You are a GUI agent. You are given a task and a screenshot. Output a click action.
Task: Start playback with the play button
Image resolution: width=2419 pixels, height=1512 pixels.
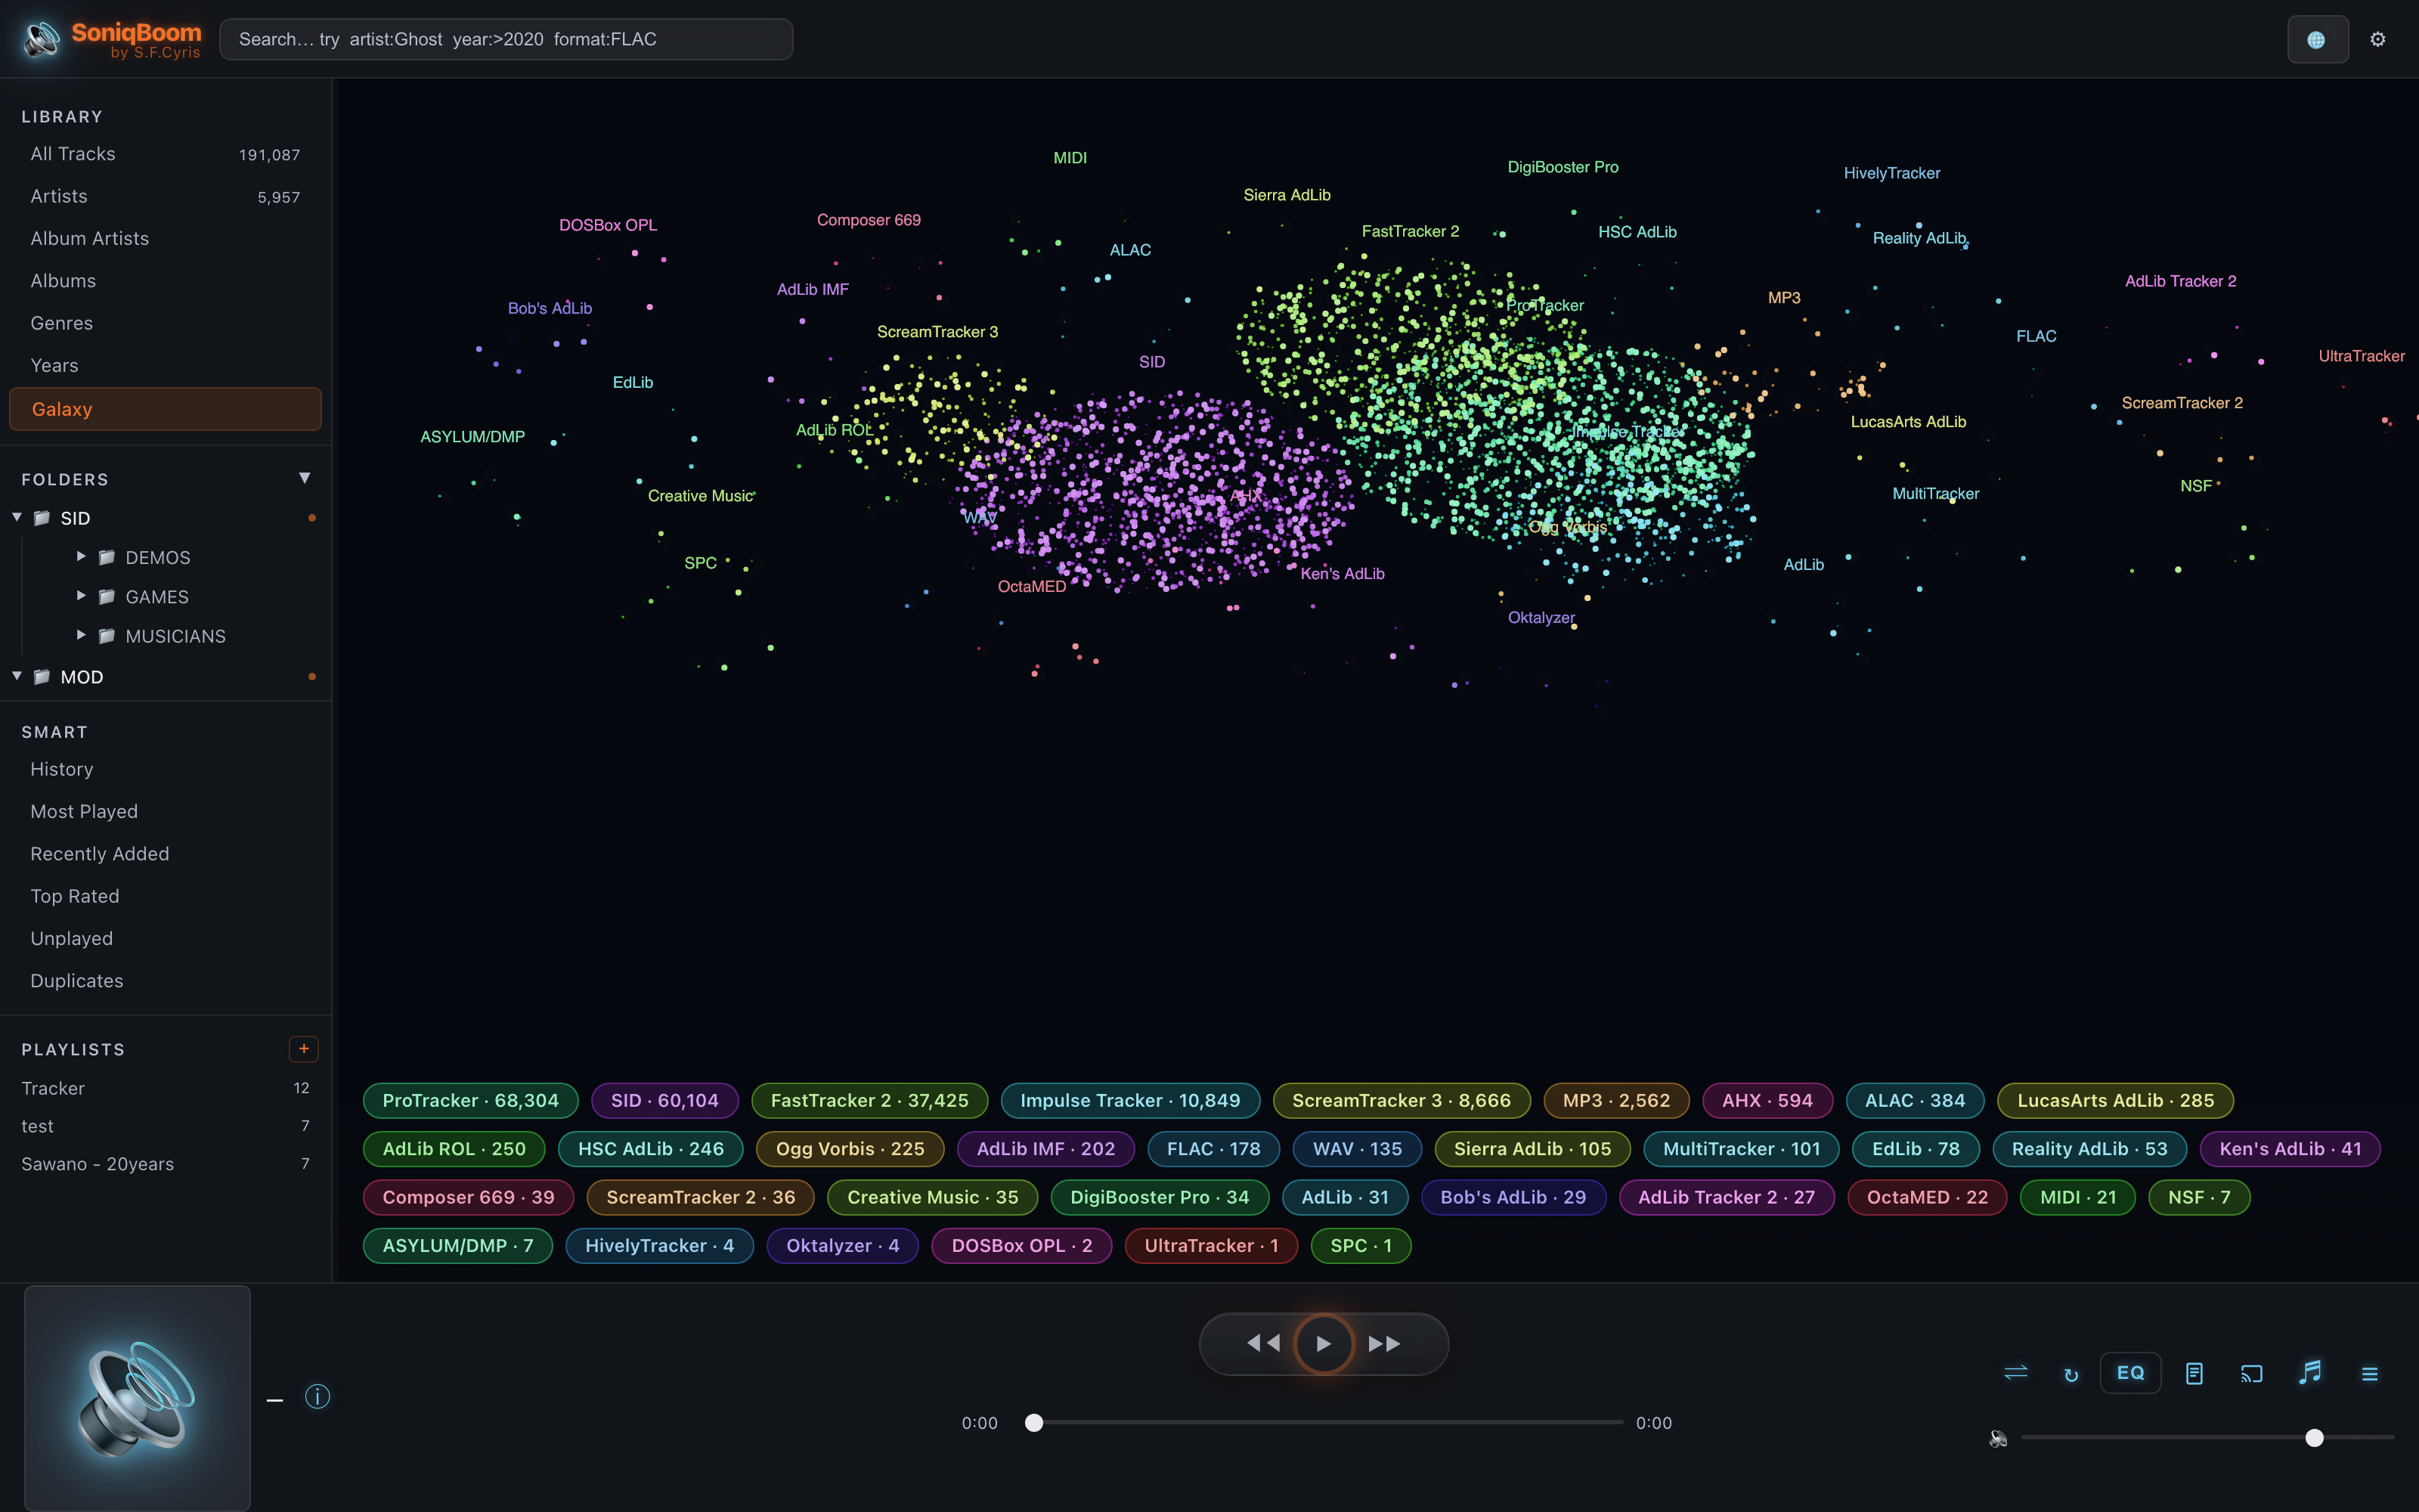point(1324,1343)
